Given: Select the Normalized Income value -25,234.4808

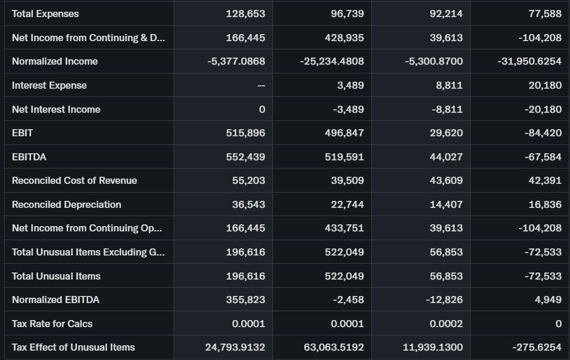Looking at the screenshot, I should [x=332, y=61].
